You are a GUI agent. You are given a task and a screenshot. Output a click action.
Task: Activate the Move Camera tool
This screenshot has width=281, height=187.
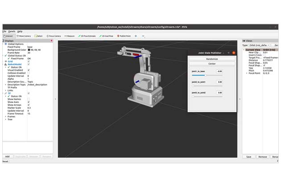24,36
